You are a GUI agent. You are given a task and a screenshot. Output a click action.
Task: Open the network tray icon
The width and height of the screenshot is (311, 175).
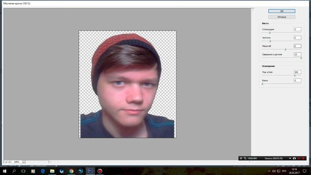click(x=278, y=171)
